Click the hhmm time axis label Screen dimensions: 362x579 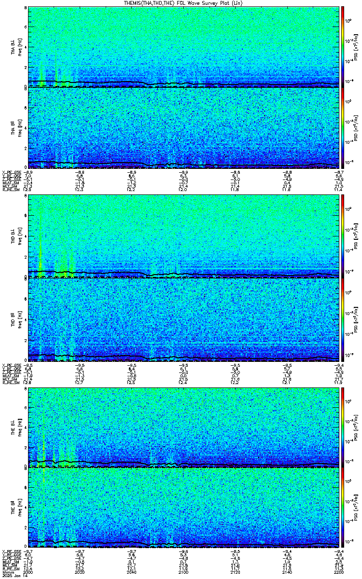pos(7,572)
